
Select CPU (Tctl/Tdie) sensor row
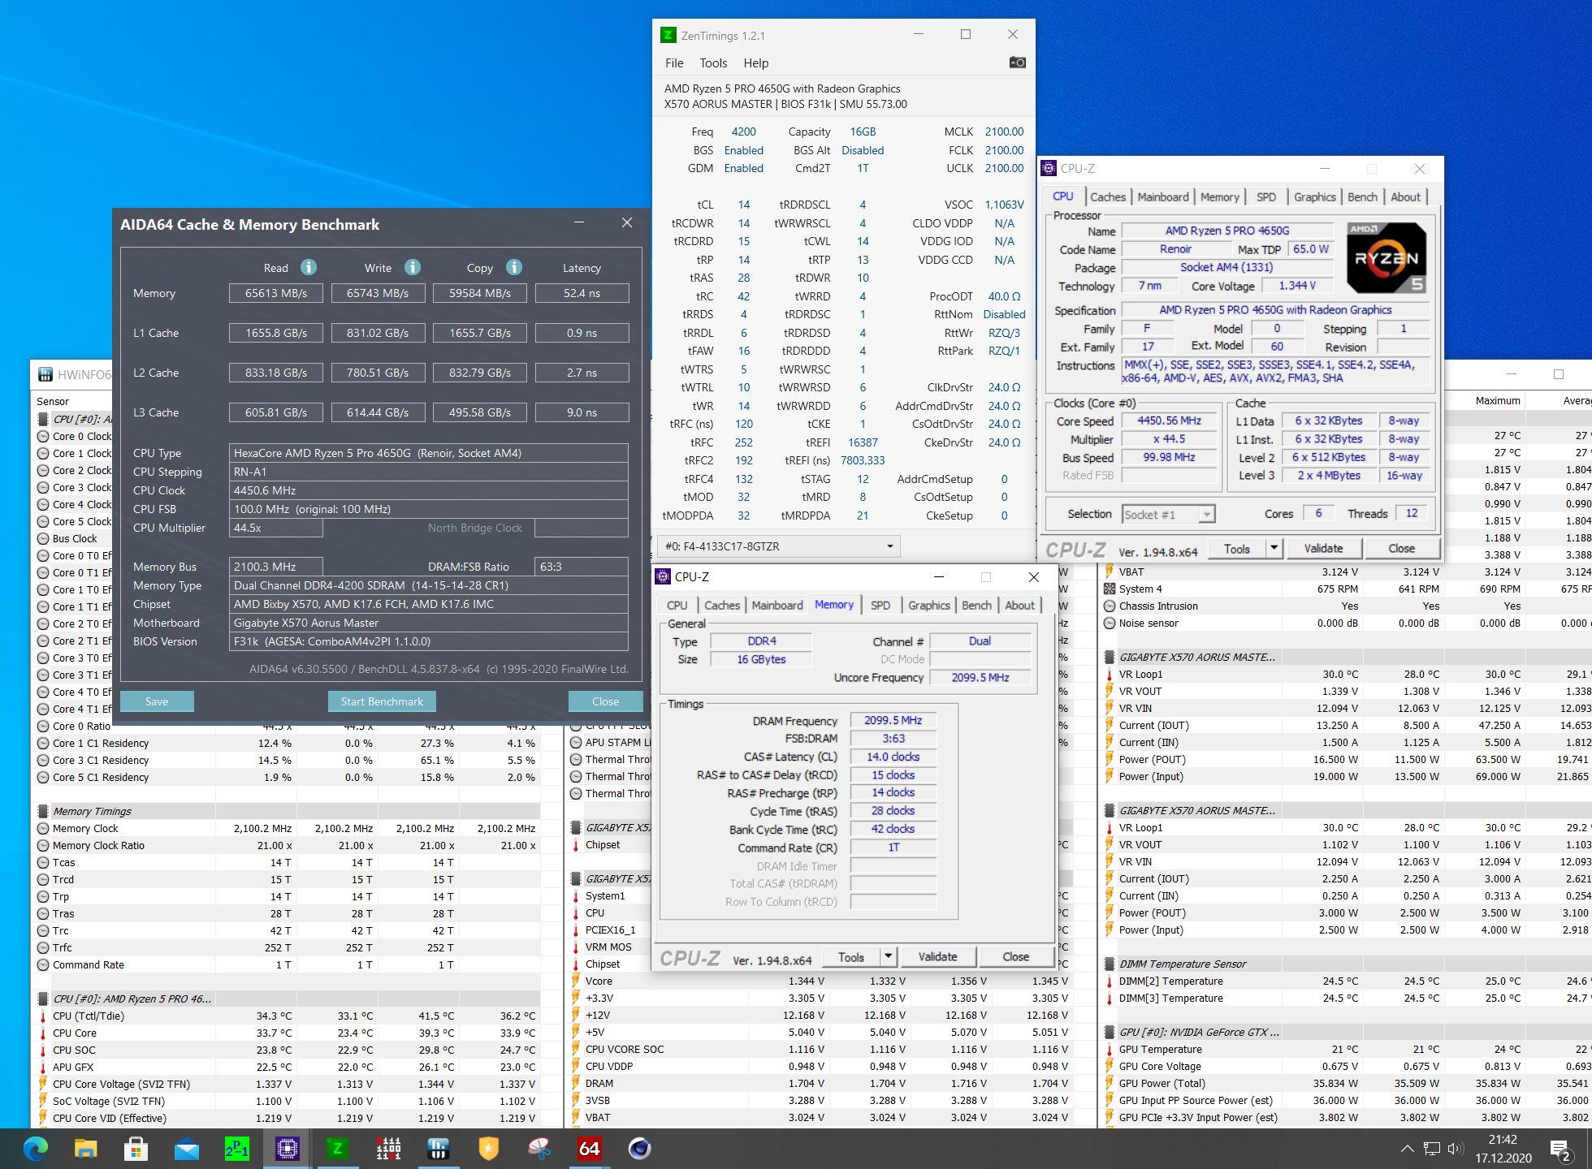point(288,1016)
